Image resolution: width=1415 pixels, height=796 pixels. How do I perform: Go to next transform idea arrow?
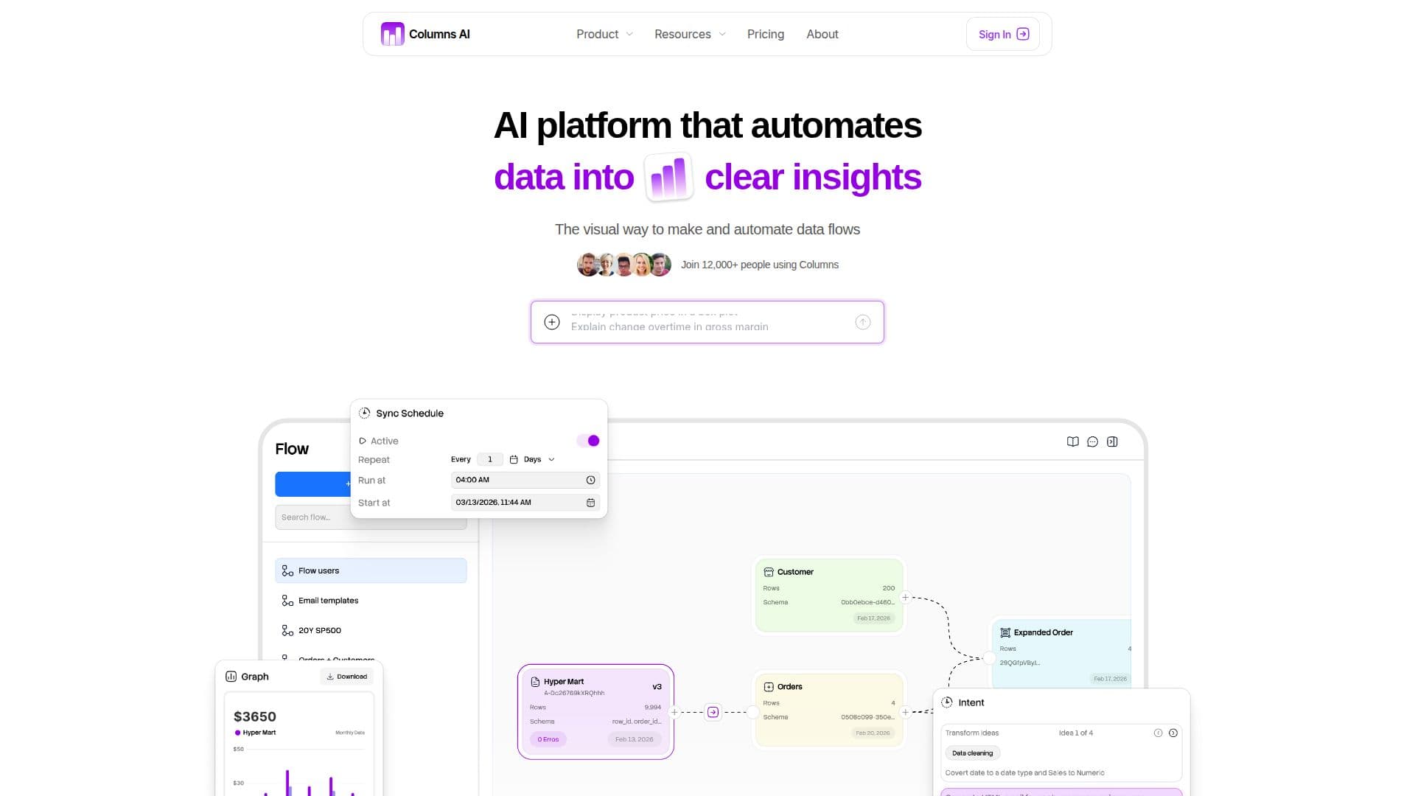pos(1173,733)
